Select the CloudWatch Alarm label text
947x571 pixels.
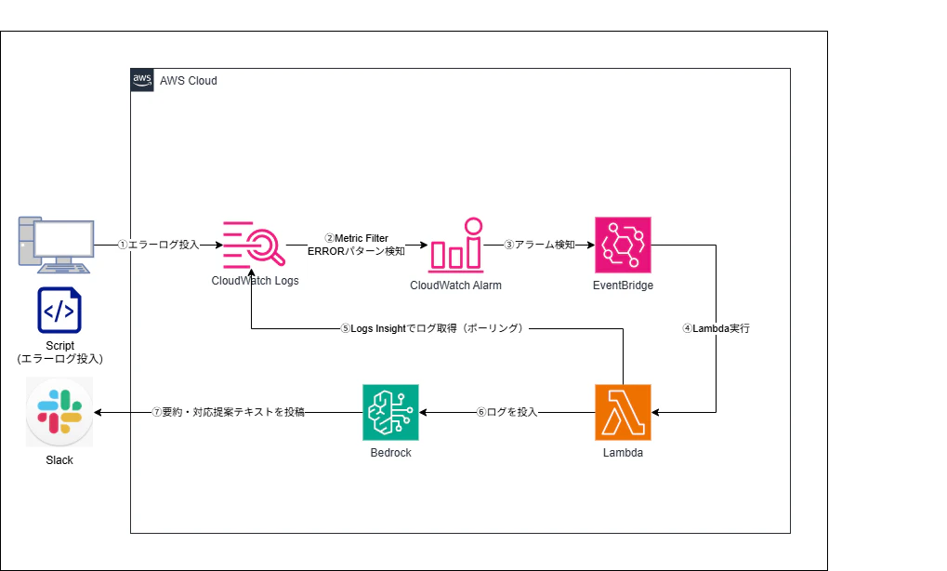tap(455, 285)
